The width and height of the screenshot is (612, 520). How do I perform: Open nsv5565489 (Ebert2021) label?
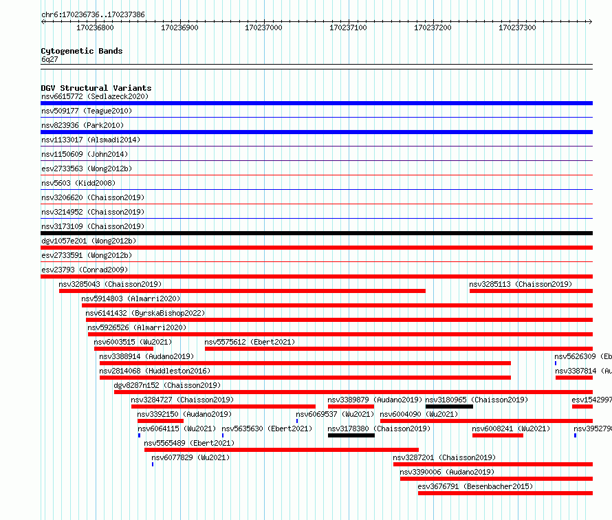tap(189, 443)
